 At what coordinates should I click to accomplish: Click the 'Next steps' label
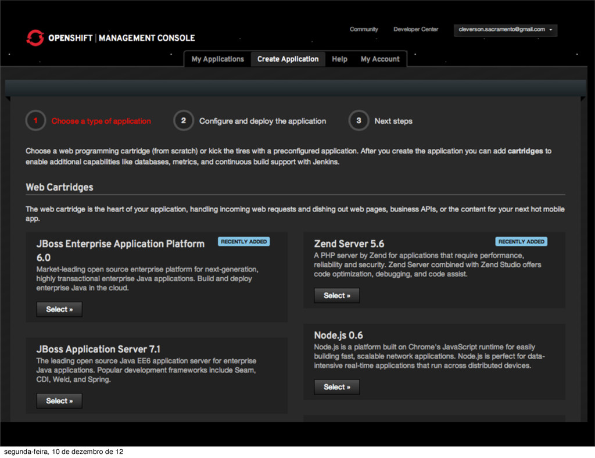point(393,121)
